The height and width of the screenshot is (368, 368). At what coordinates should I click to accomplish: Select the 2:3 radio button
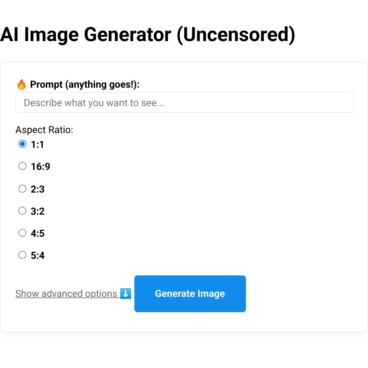click(x=22, y=188)
